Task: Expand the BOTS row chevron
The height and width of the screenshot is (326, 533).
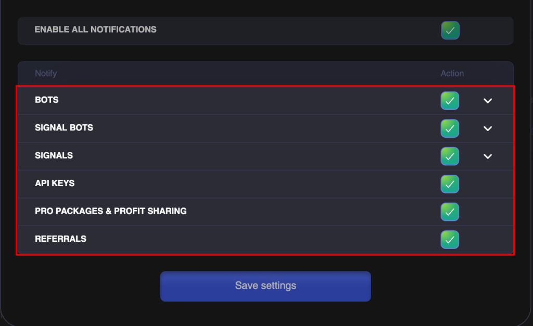Action: [488, 101]
